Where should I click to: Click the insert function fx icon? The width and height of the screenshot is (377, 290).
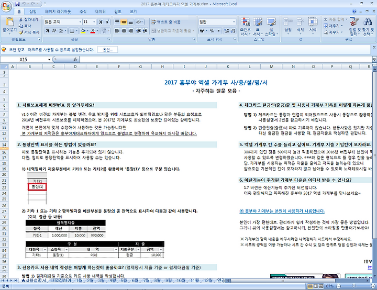pos(75,59)
